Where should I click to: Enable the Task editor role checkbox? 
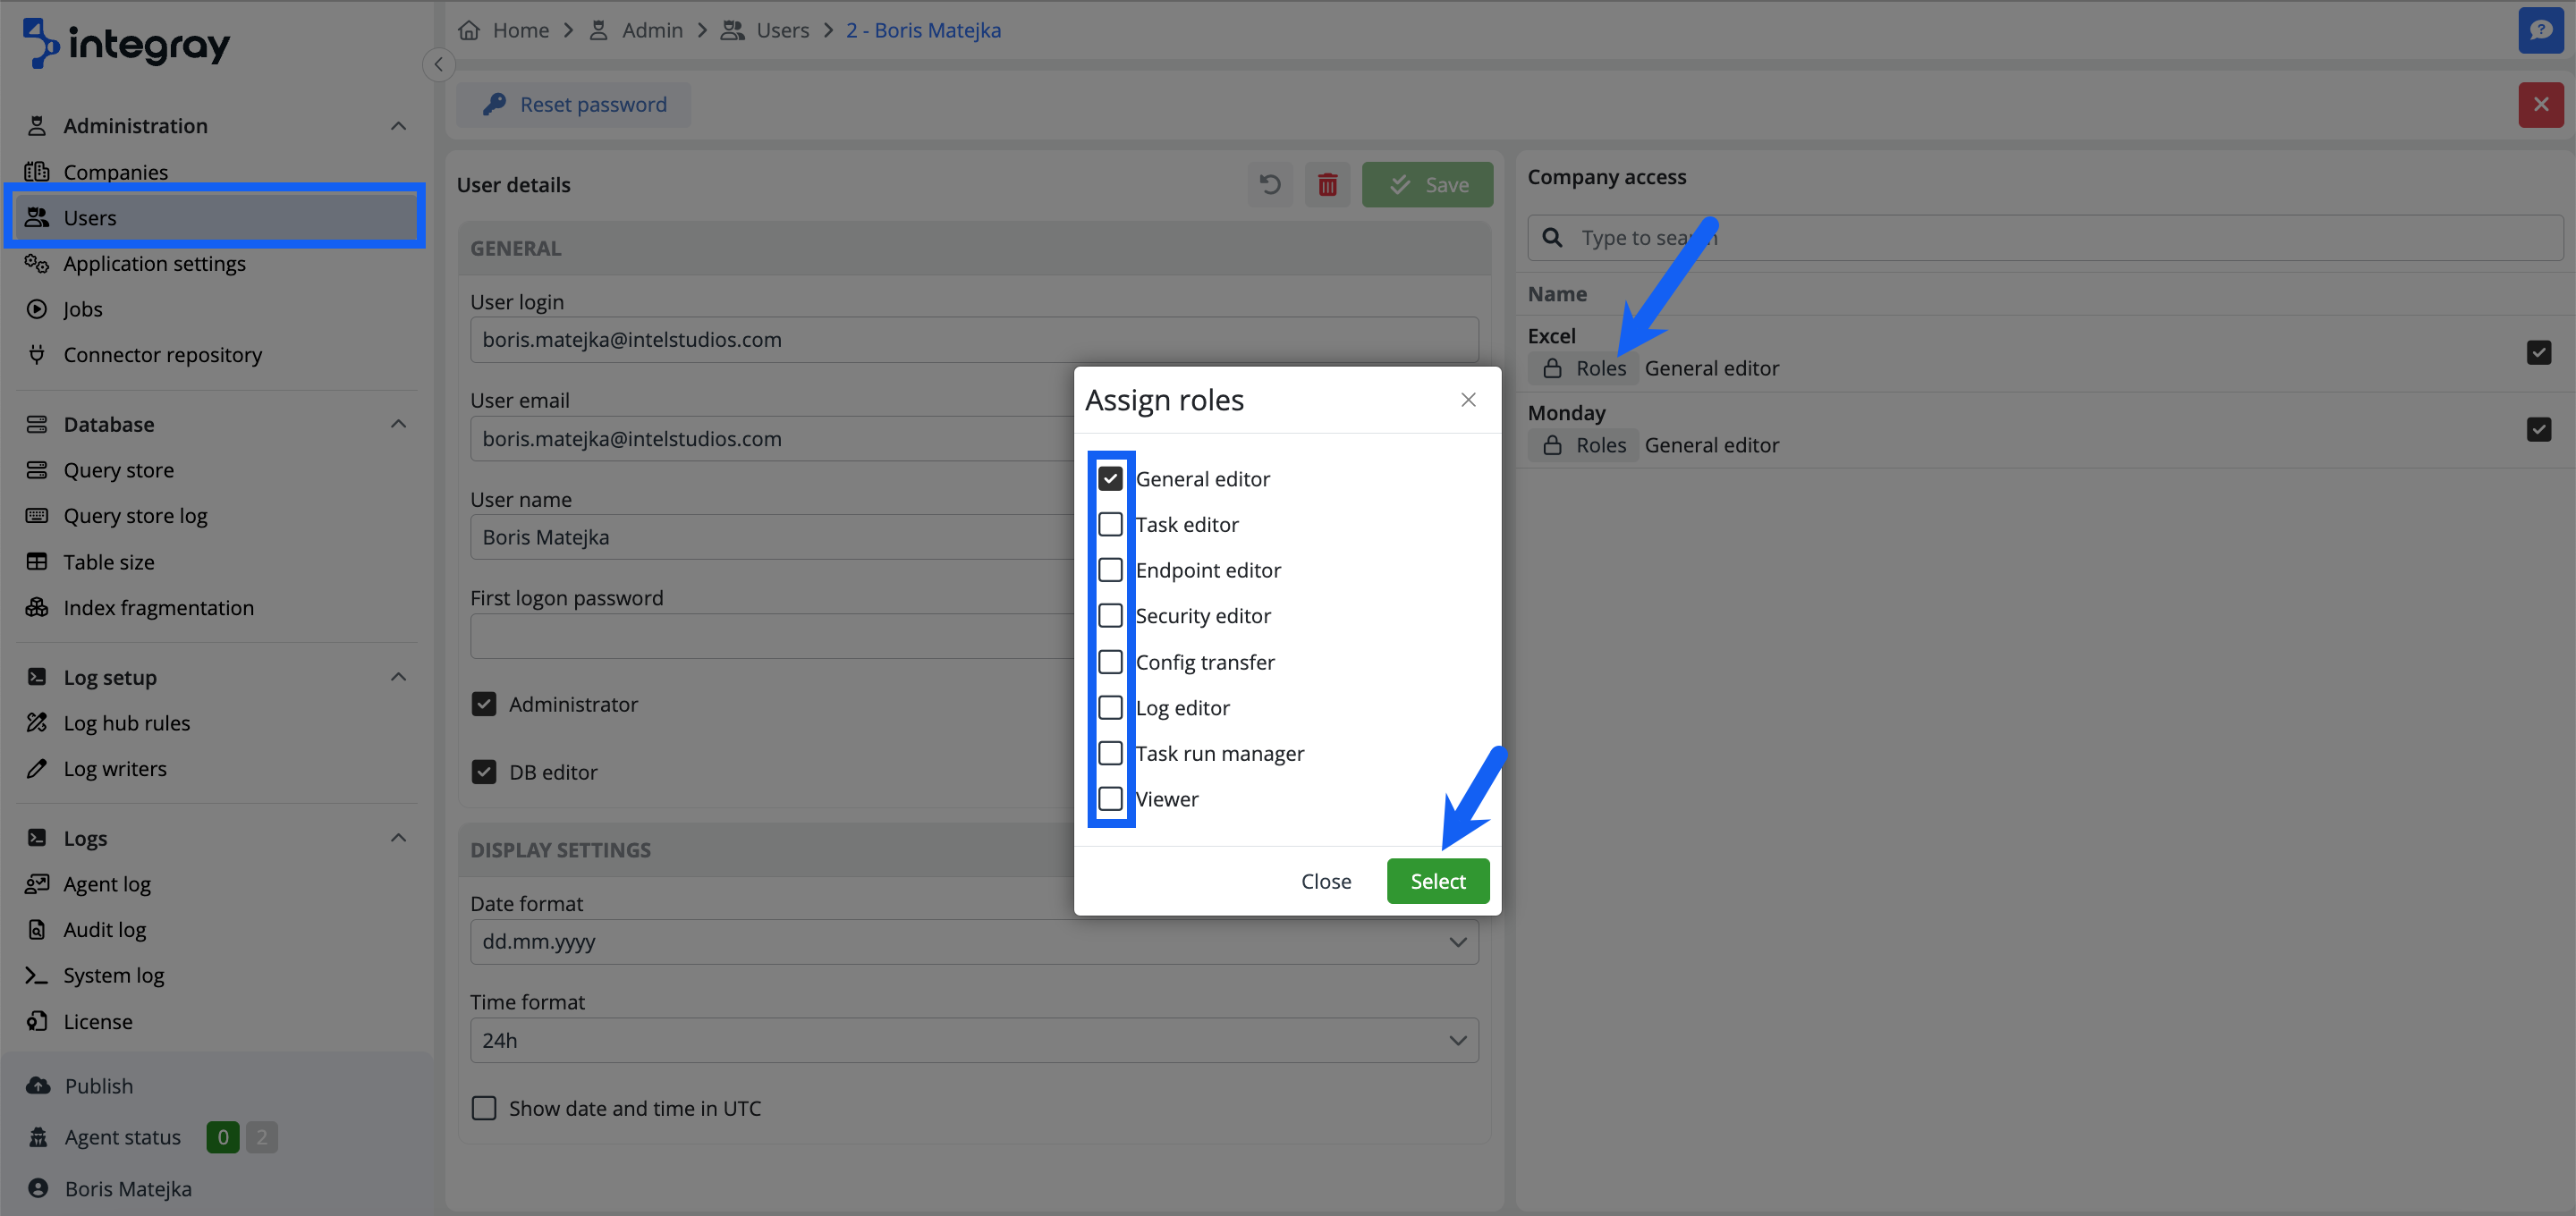click(1110, 524)
